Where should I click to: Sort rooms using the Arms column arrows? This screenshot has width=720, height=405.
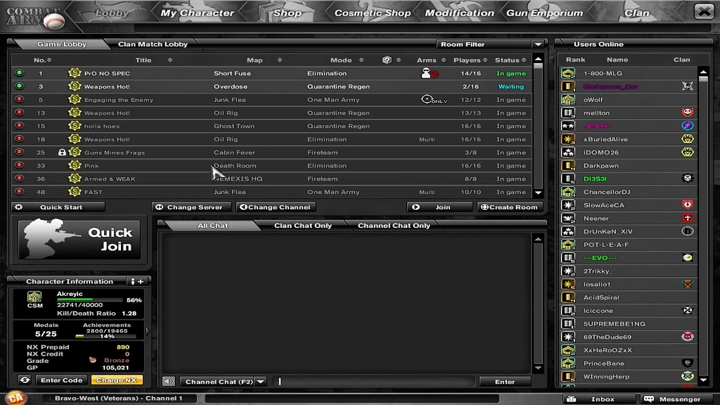click(x=443, y=60)
